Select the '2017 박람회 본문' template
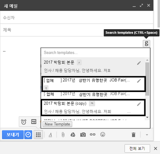 click(x=93, y=66)
